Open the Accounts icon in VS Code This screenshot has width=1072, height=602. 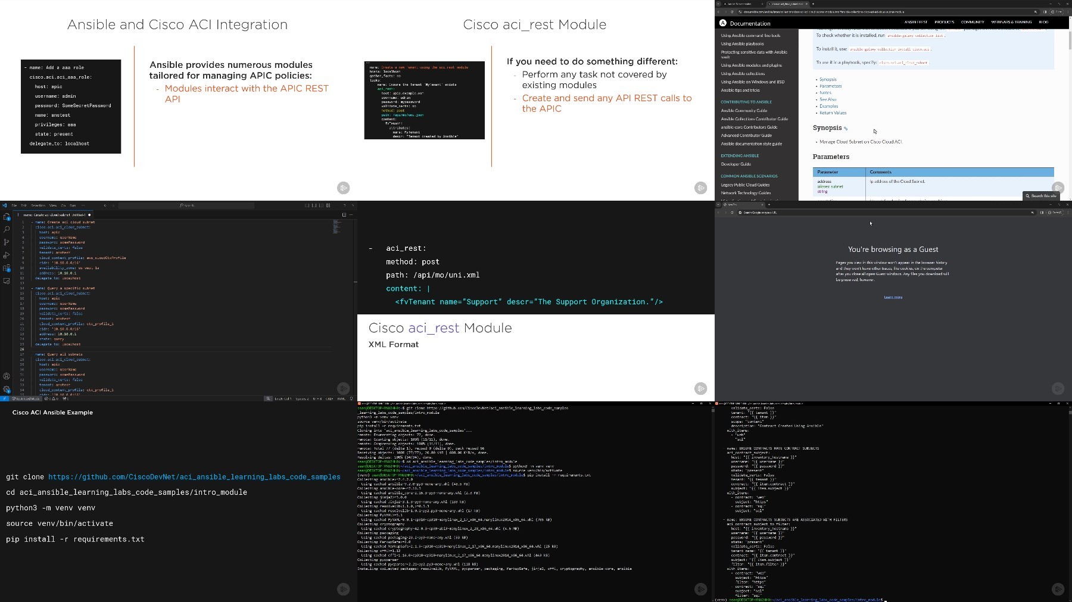[x=7, y=376]
